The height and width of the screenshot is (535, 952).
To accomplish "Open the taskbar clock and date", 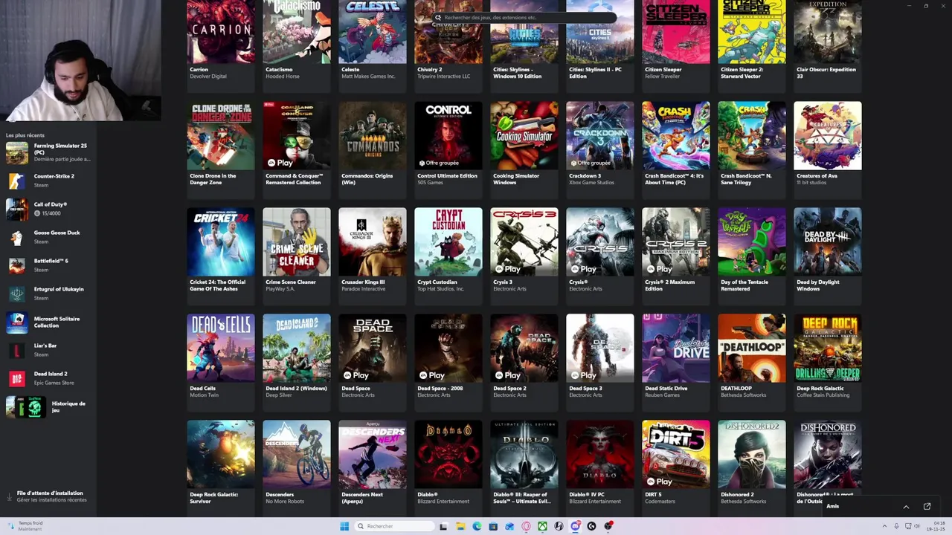I will coord(937,526).
